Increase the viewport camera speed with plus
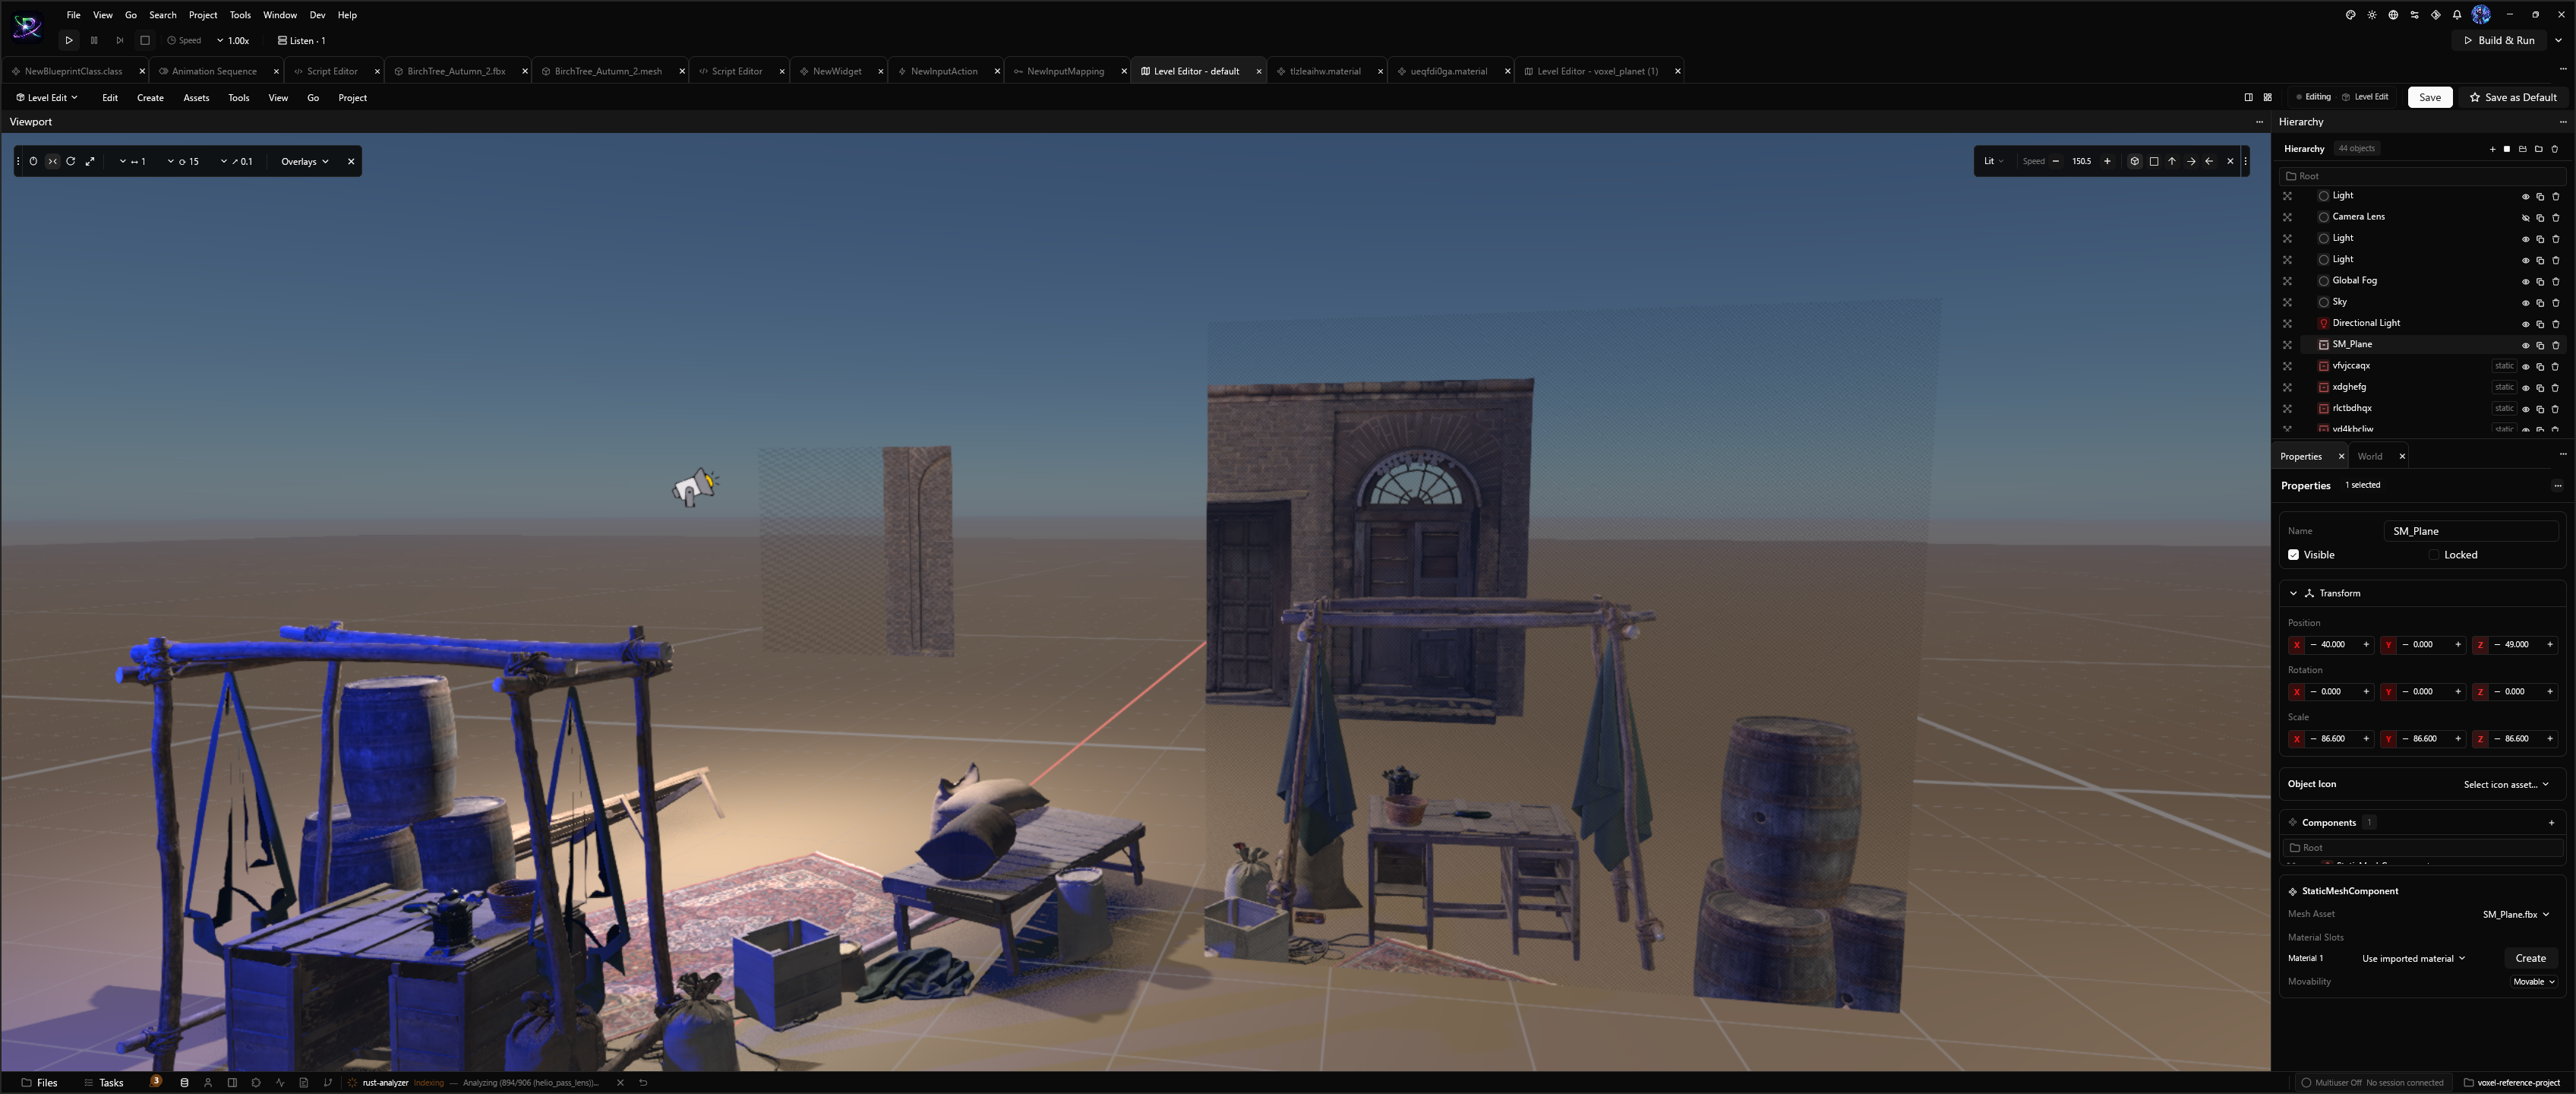Screen dimensions: 2576x1094 pyautogui.click(x=2107, y=161)
